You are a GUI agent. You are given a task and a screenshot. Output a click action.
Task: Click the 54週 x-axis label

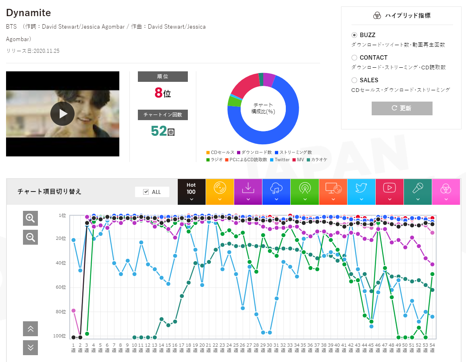coord(432,348)
